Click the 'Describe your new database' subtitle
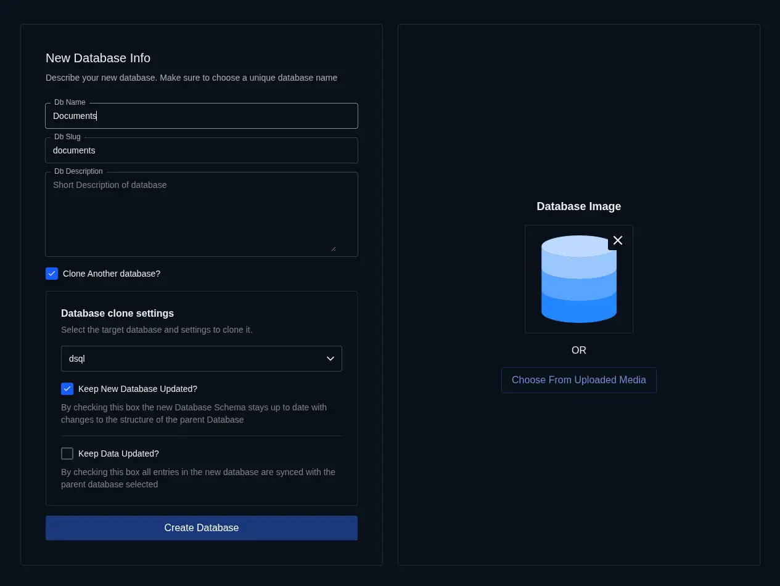Image resolution: width=780 pixels, height=586 pixels. pos(191,78)
